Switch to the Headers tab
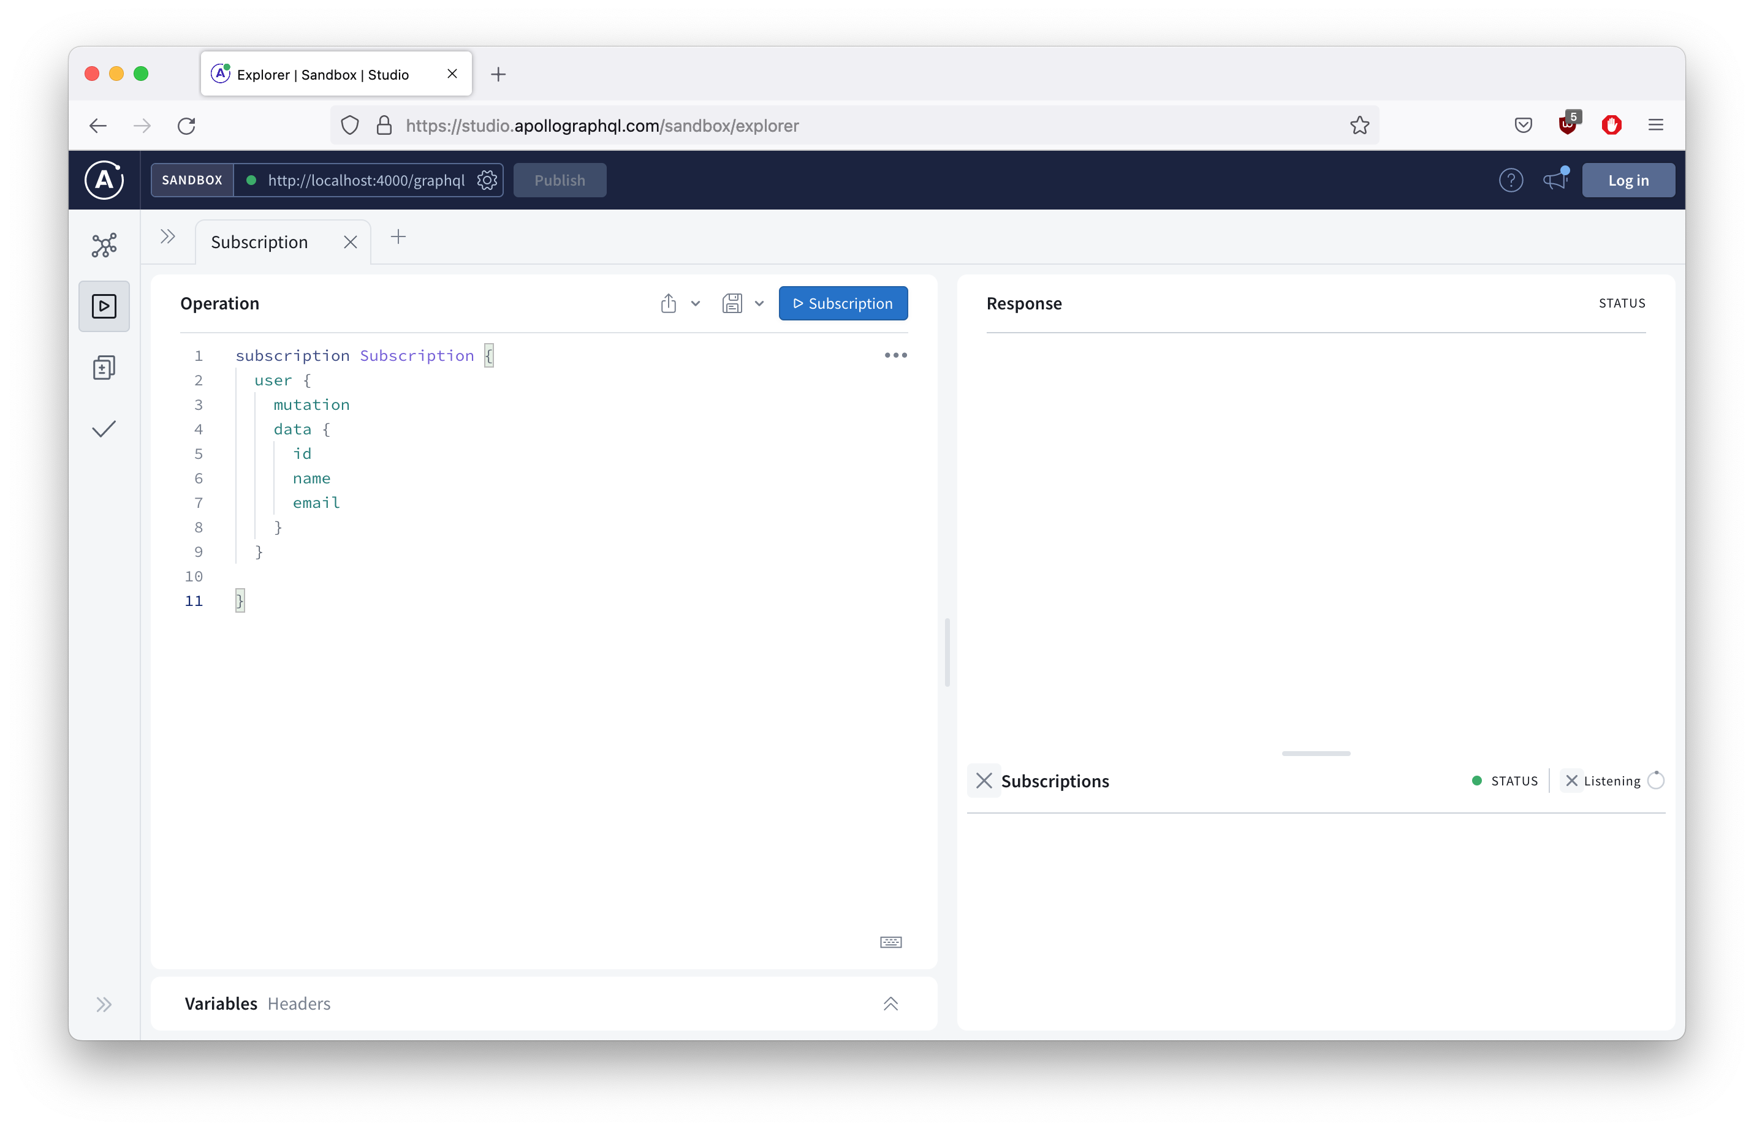This screenshot has width=1754, height=1131. click(299, 1004)
